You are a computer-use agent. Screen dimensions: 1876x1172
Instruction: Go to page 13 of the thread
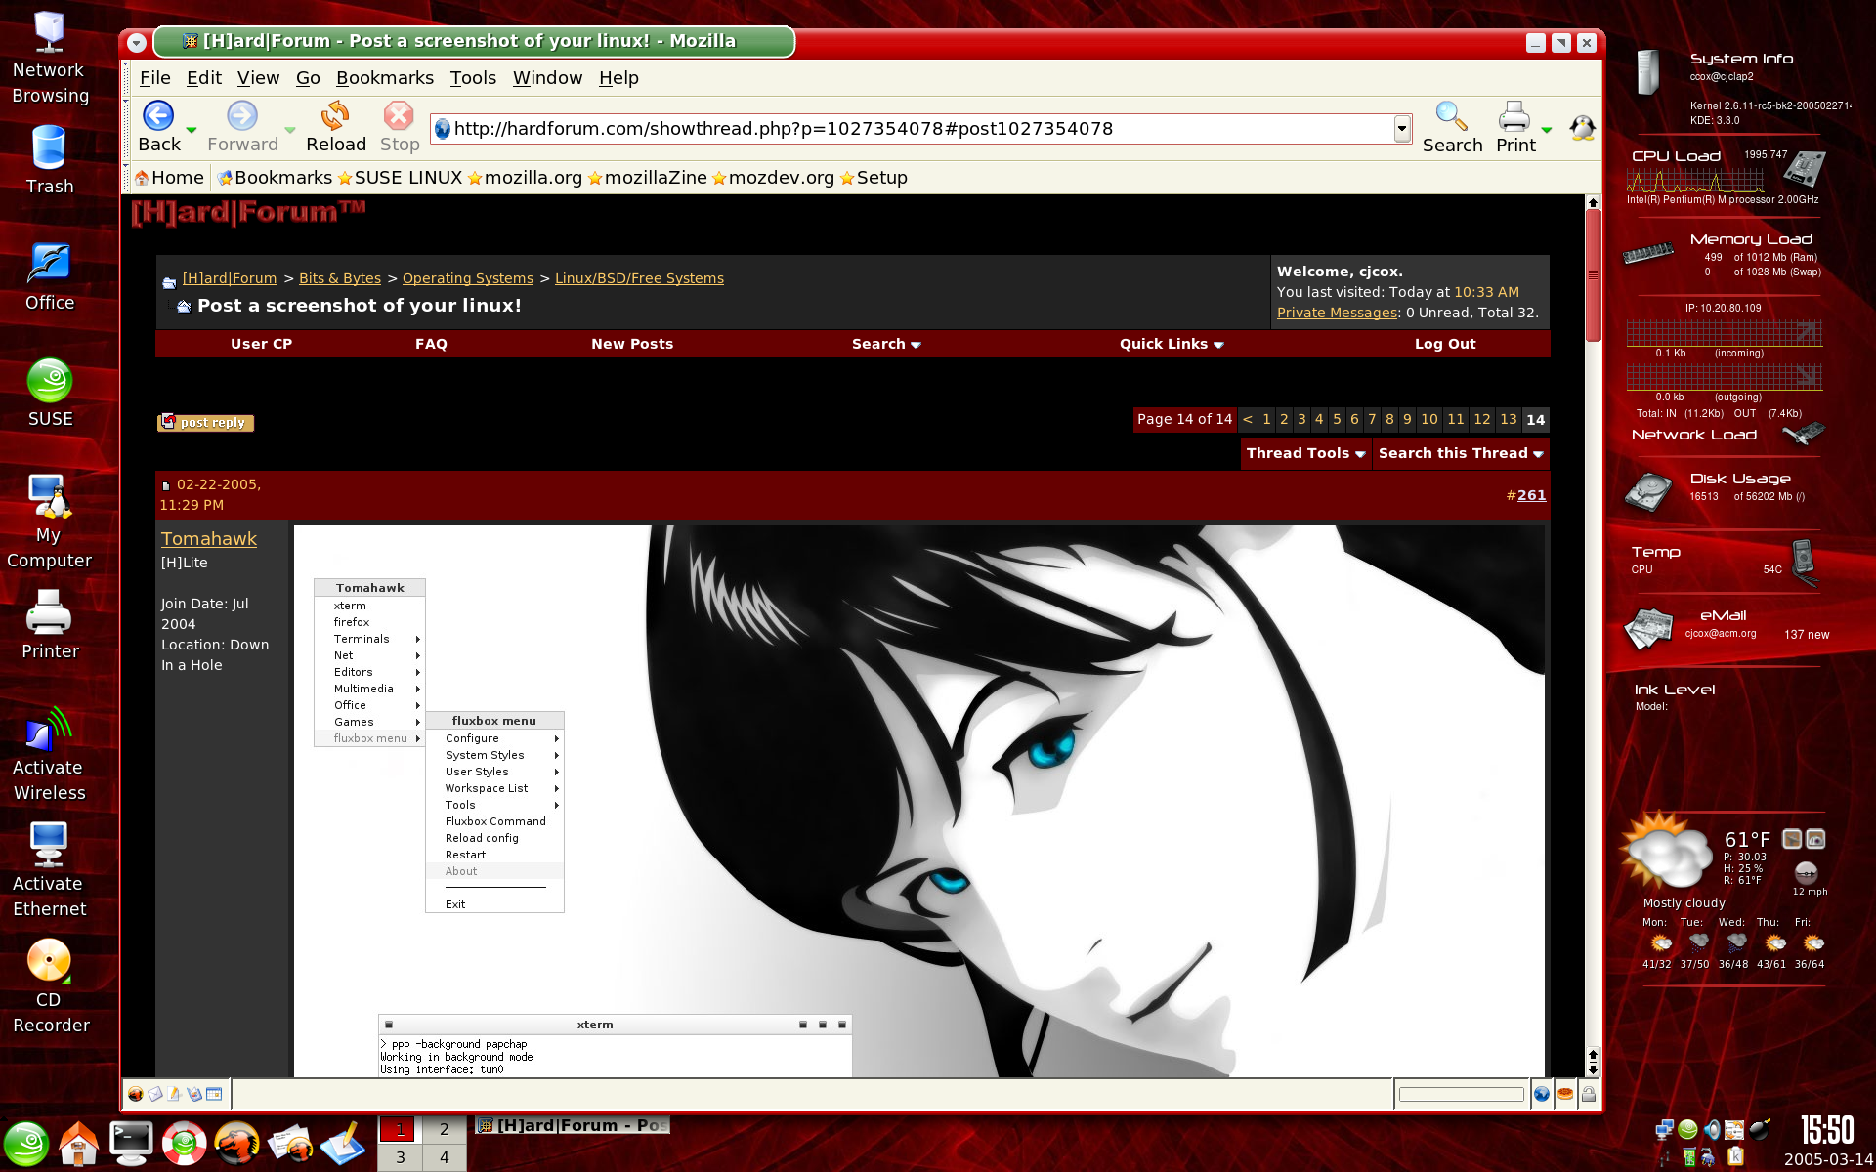(1509, 419)
